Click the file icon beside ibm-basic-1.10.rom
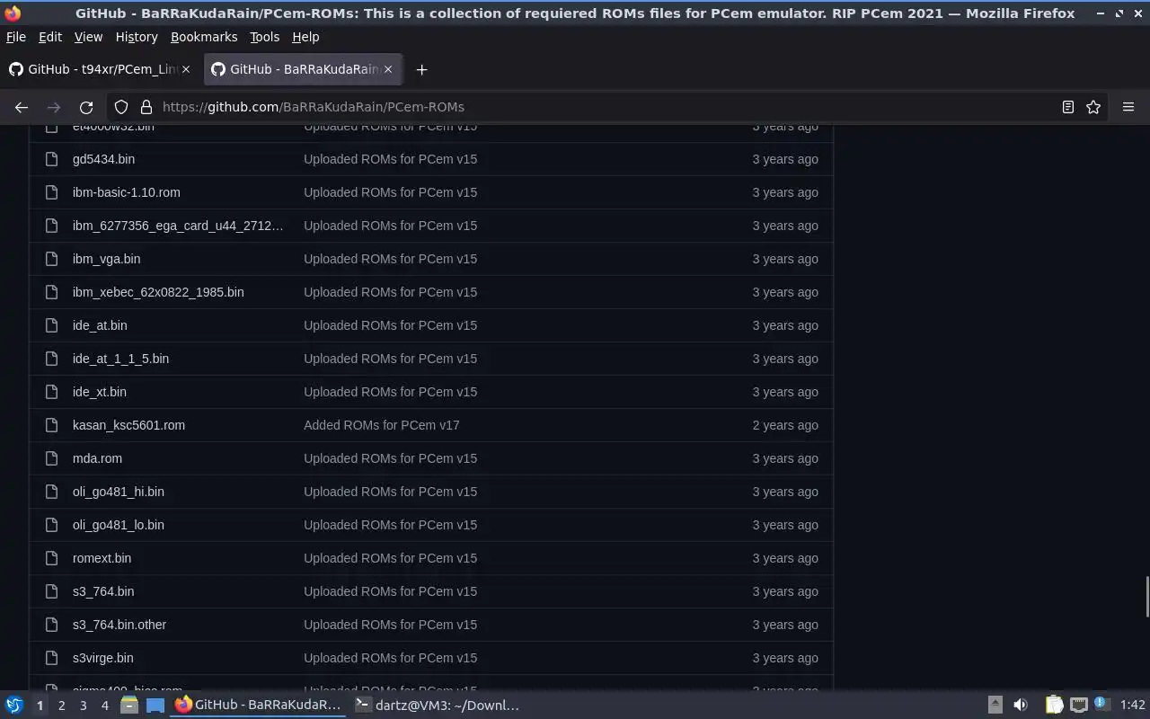This screenshot has height=719, width=1150. (x=51, y=192)
